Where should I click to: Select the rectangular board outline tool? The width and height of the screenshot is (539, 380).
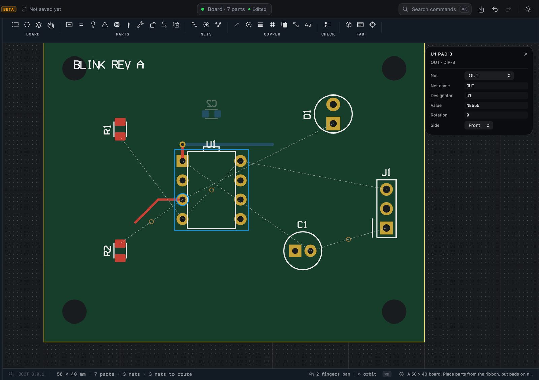coord(15,25)
